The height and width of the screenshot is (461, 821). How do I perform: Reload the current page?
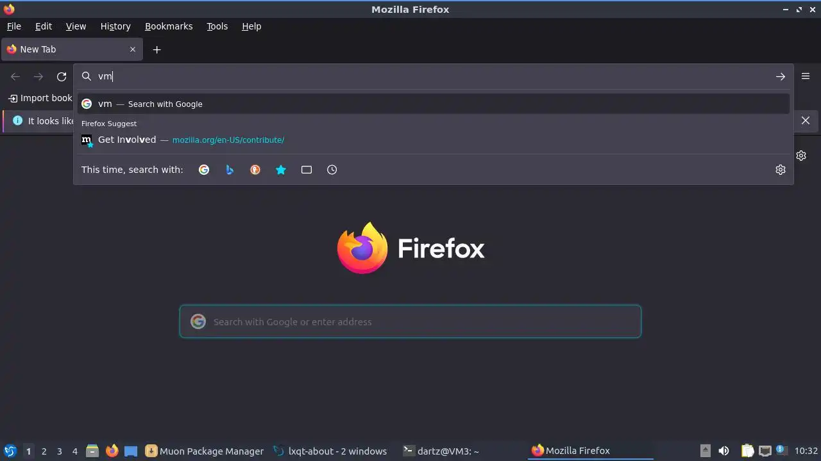click(x=62, y=77)
